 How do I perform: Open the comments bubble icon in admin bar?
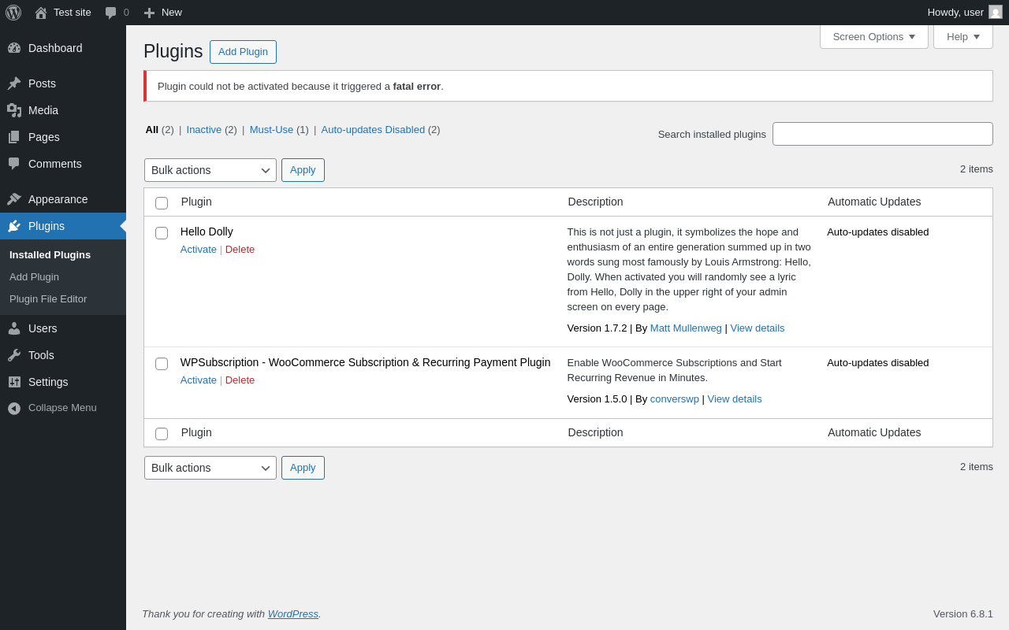click(x=111, y=13)
